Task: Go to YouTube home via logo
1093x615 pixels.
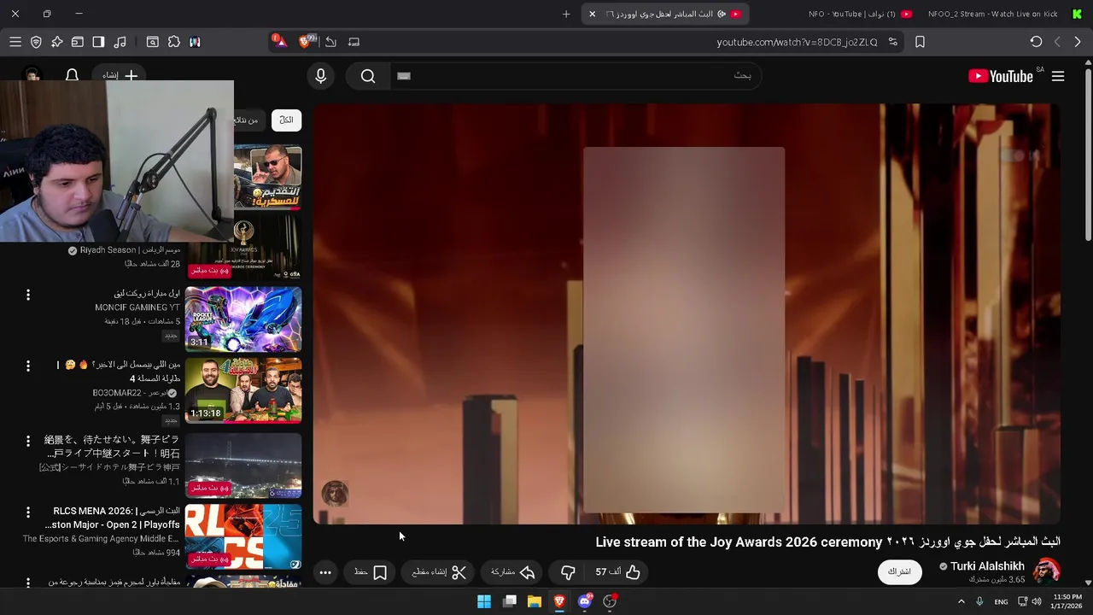Action: point(1001,76)
